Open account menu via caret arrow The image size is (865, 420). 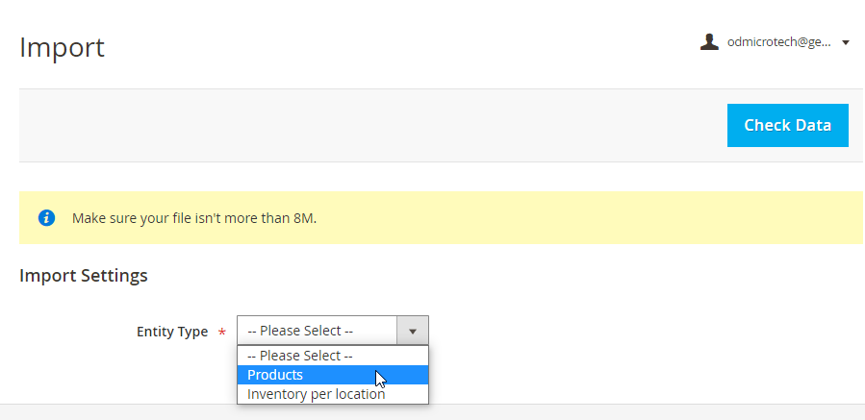[x=846, y=42]
